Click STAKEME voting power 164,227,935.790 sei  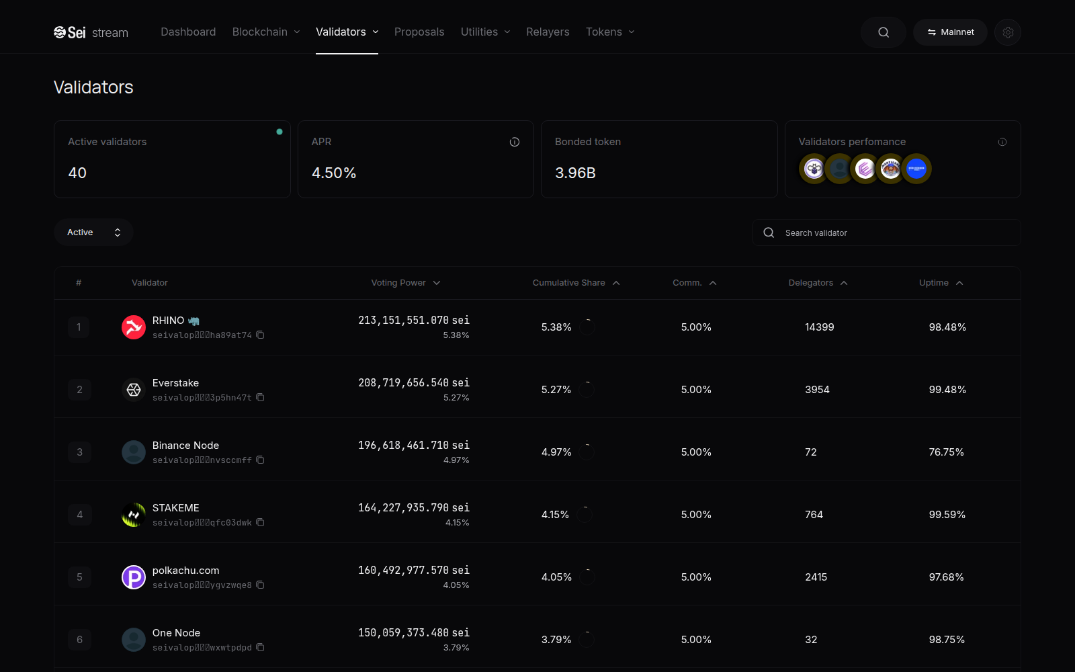tap(414, 507)
